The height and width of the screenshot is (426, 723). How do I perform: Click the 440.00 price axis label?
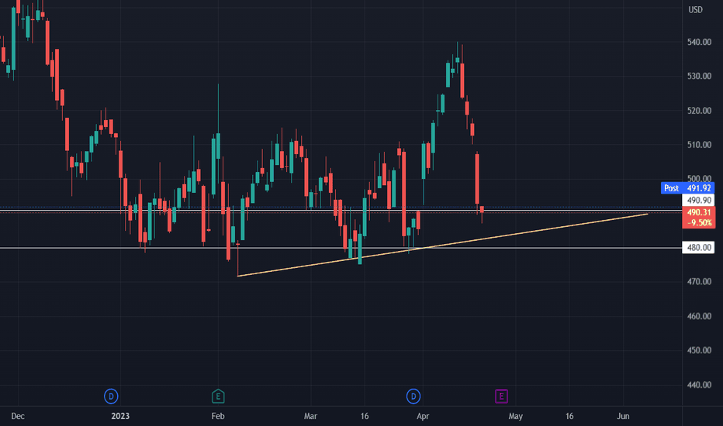coord(699,384)
